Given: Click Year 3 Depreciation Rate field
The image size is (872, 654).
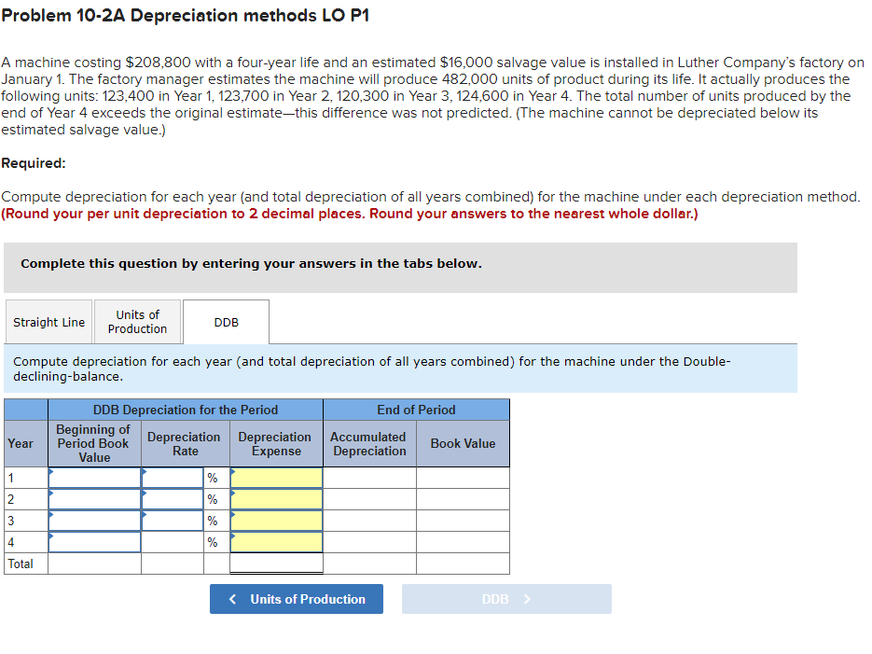Looking at the screenshot, I should [173, 521].
